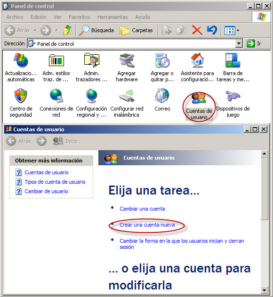Viewport: 273px width, 297px height.
Task: Open the Herramientas menu
Action: (112, 17)
